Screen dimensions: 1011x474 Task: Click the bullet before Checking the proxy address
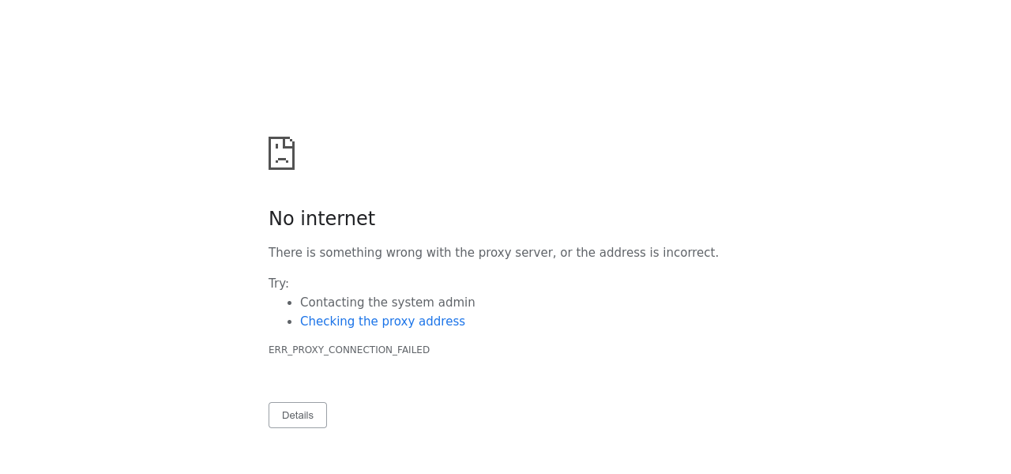pyautogui.click(x=291, y=322)
